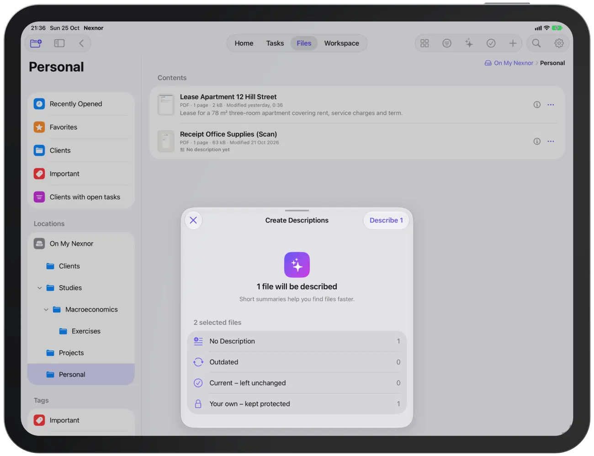Image resolution: width=594 pixels, height=456 pixels.
Task: Click On My Nexnor breadcrumb link
Action: 509,63
